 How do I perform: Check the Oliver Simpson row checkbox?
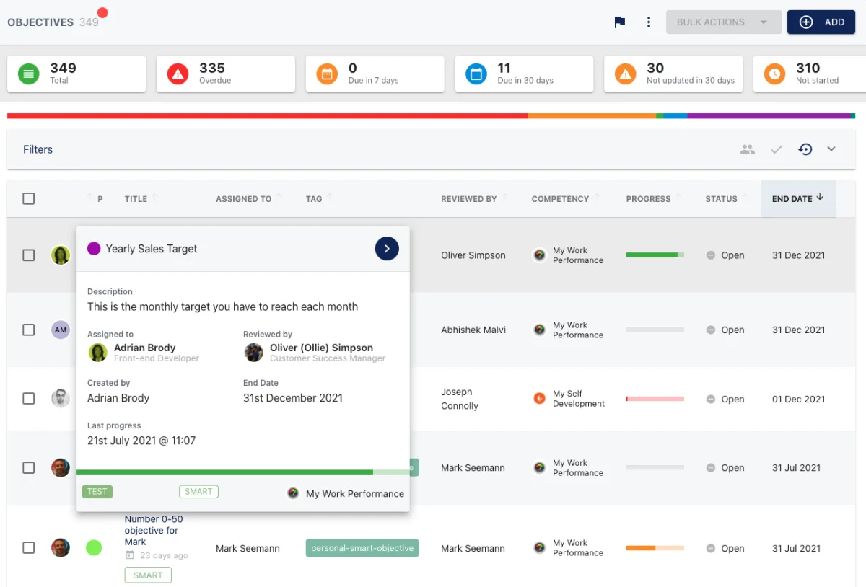coord(29,255)
